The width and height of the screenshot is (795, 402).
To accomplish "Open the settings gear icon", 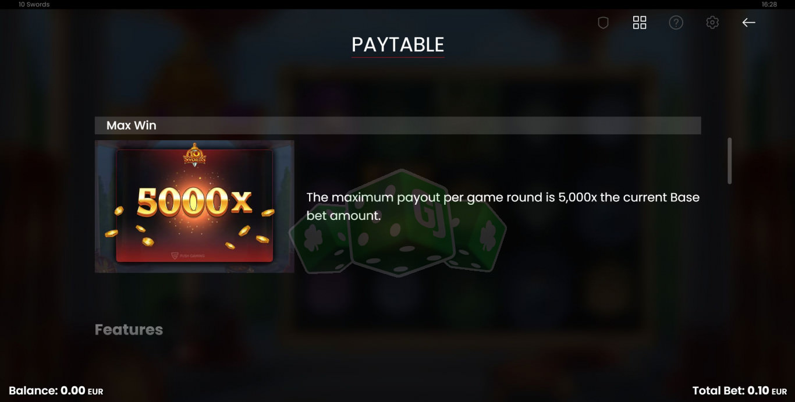I will [x=712, y=23].
